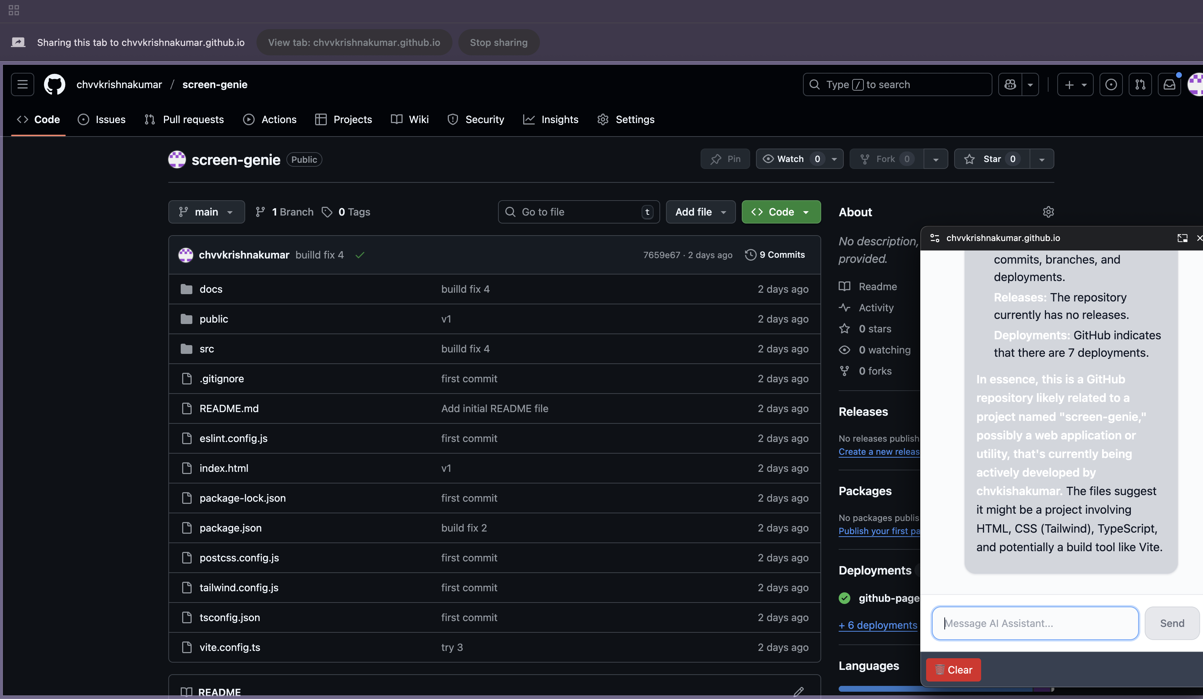Click the search box Type / to search
Image resolution: width=1203 pixels, height=699 pixels.
pos(897,84)
